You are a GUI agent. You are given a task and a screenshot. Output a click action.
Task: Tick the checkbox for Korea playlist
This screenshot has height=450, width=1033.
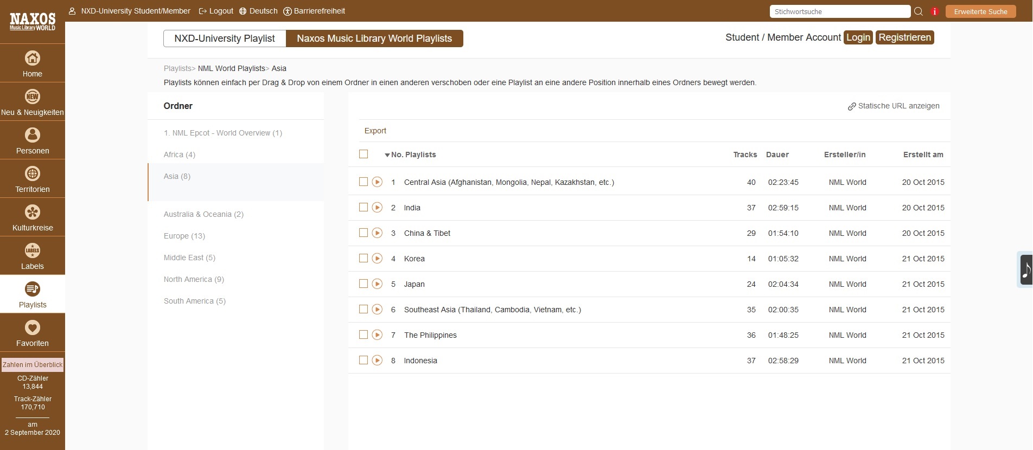364,258
